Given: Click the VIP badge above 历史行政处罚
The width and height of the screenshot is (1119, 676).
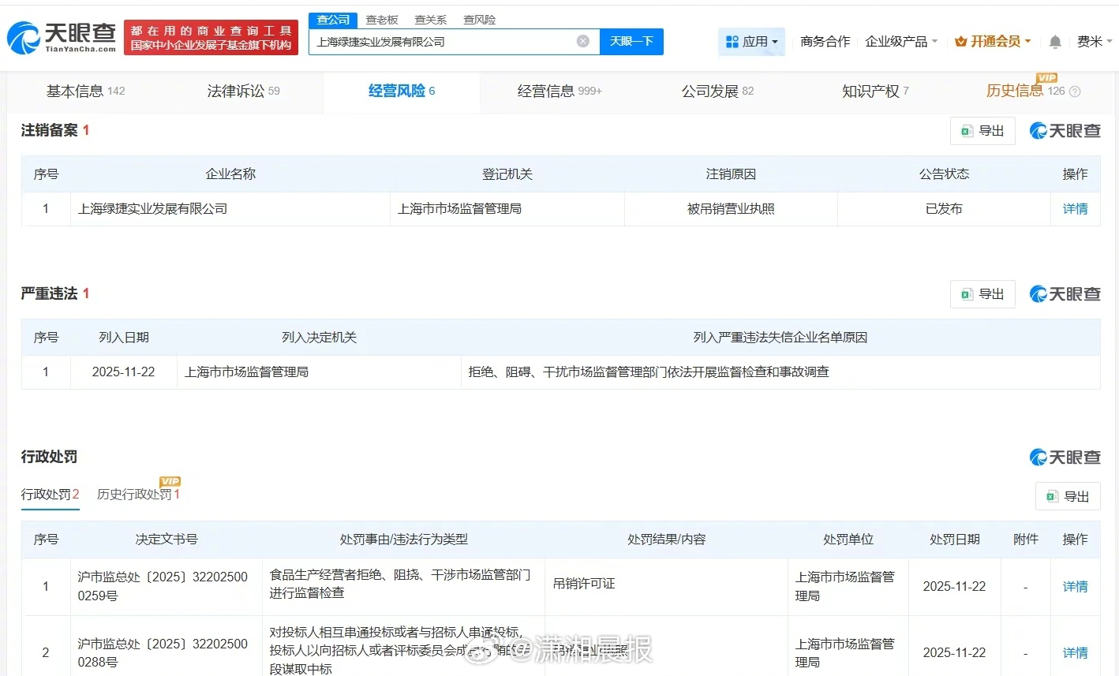Looking at the screenshot, I should coord(168,480).
